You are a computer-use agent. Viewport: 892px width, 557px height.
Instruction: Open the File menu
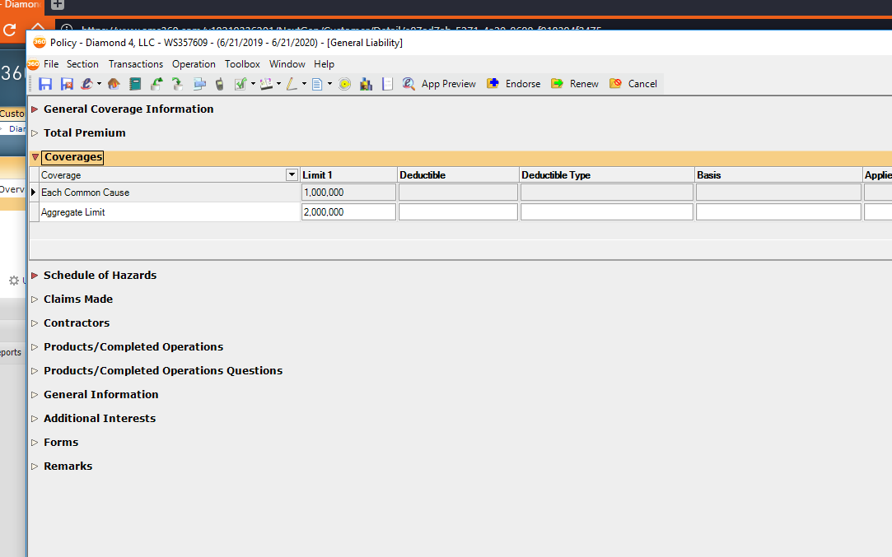pyautogui.click(x=51, y=64)
